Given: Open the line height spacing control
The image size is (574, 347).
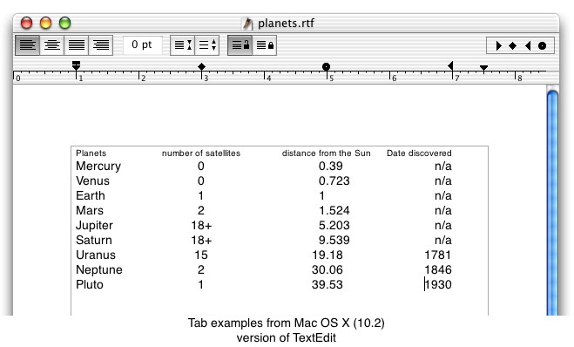Looking at the screenshot, I should pyautogui.click(x=182, y=45).
